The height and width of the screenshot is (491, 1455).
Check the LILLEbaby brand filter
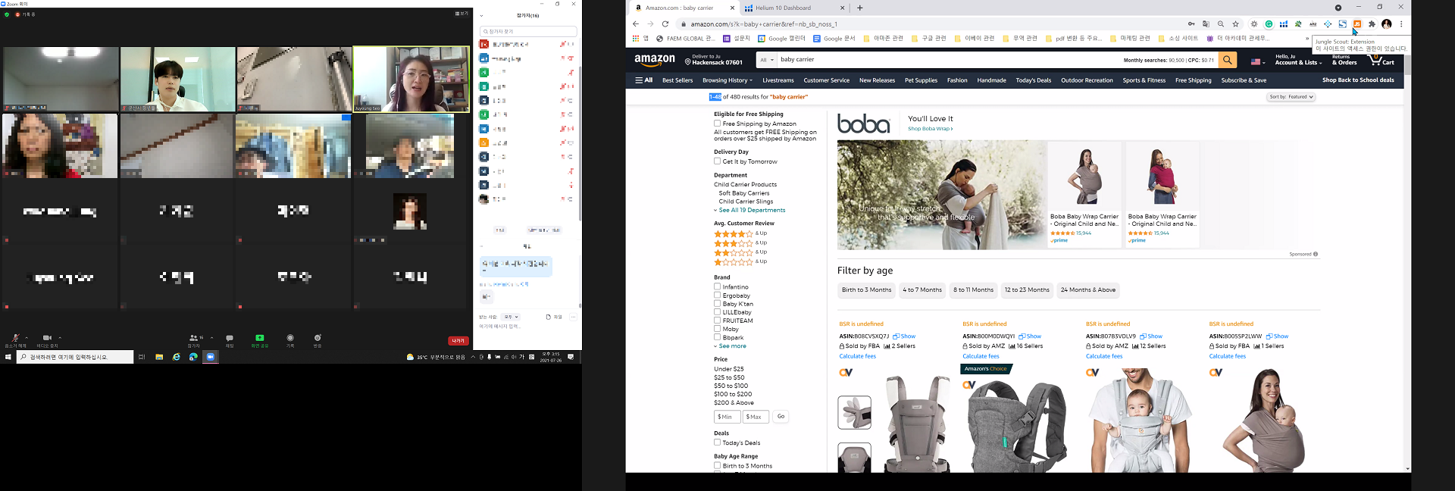tap(717, 312)
